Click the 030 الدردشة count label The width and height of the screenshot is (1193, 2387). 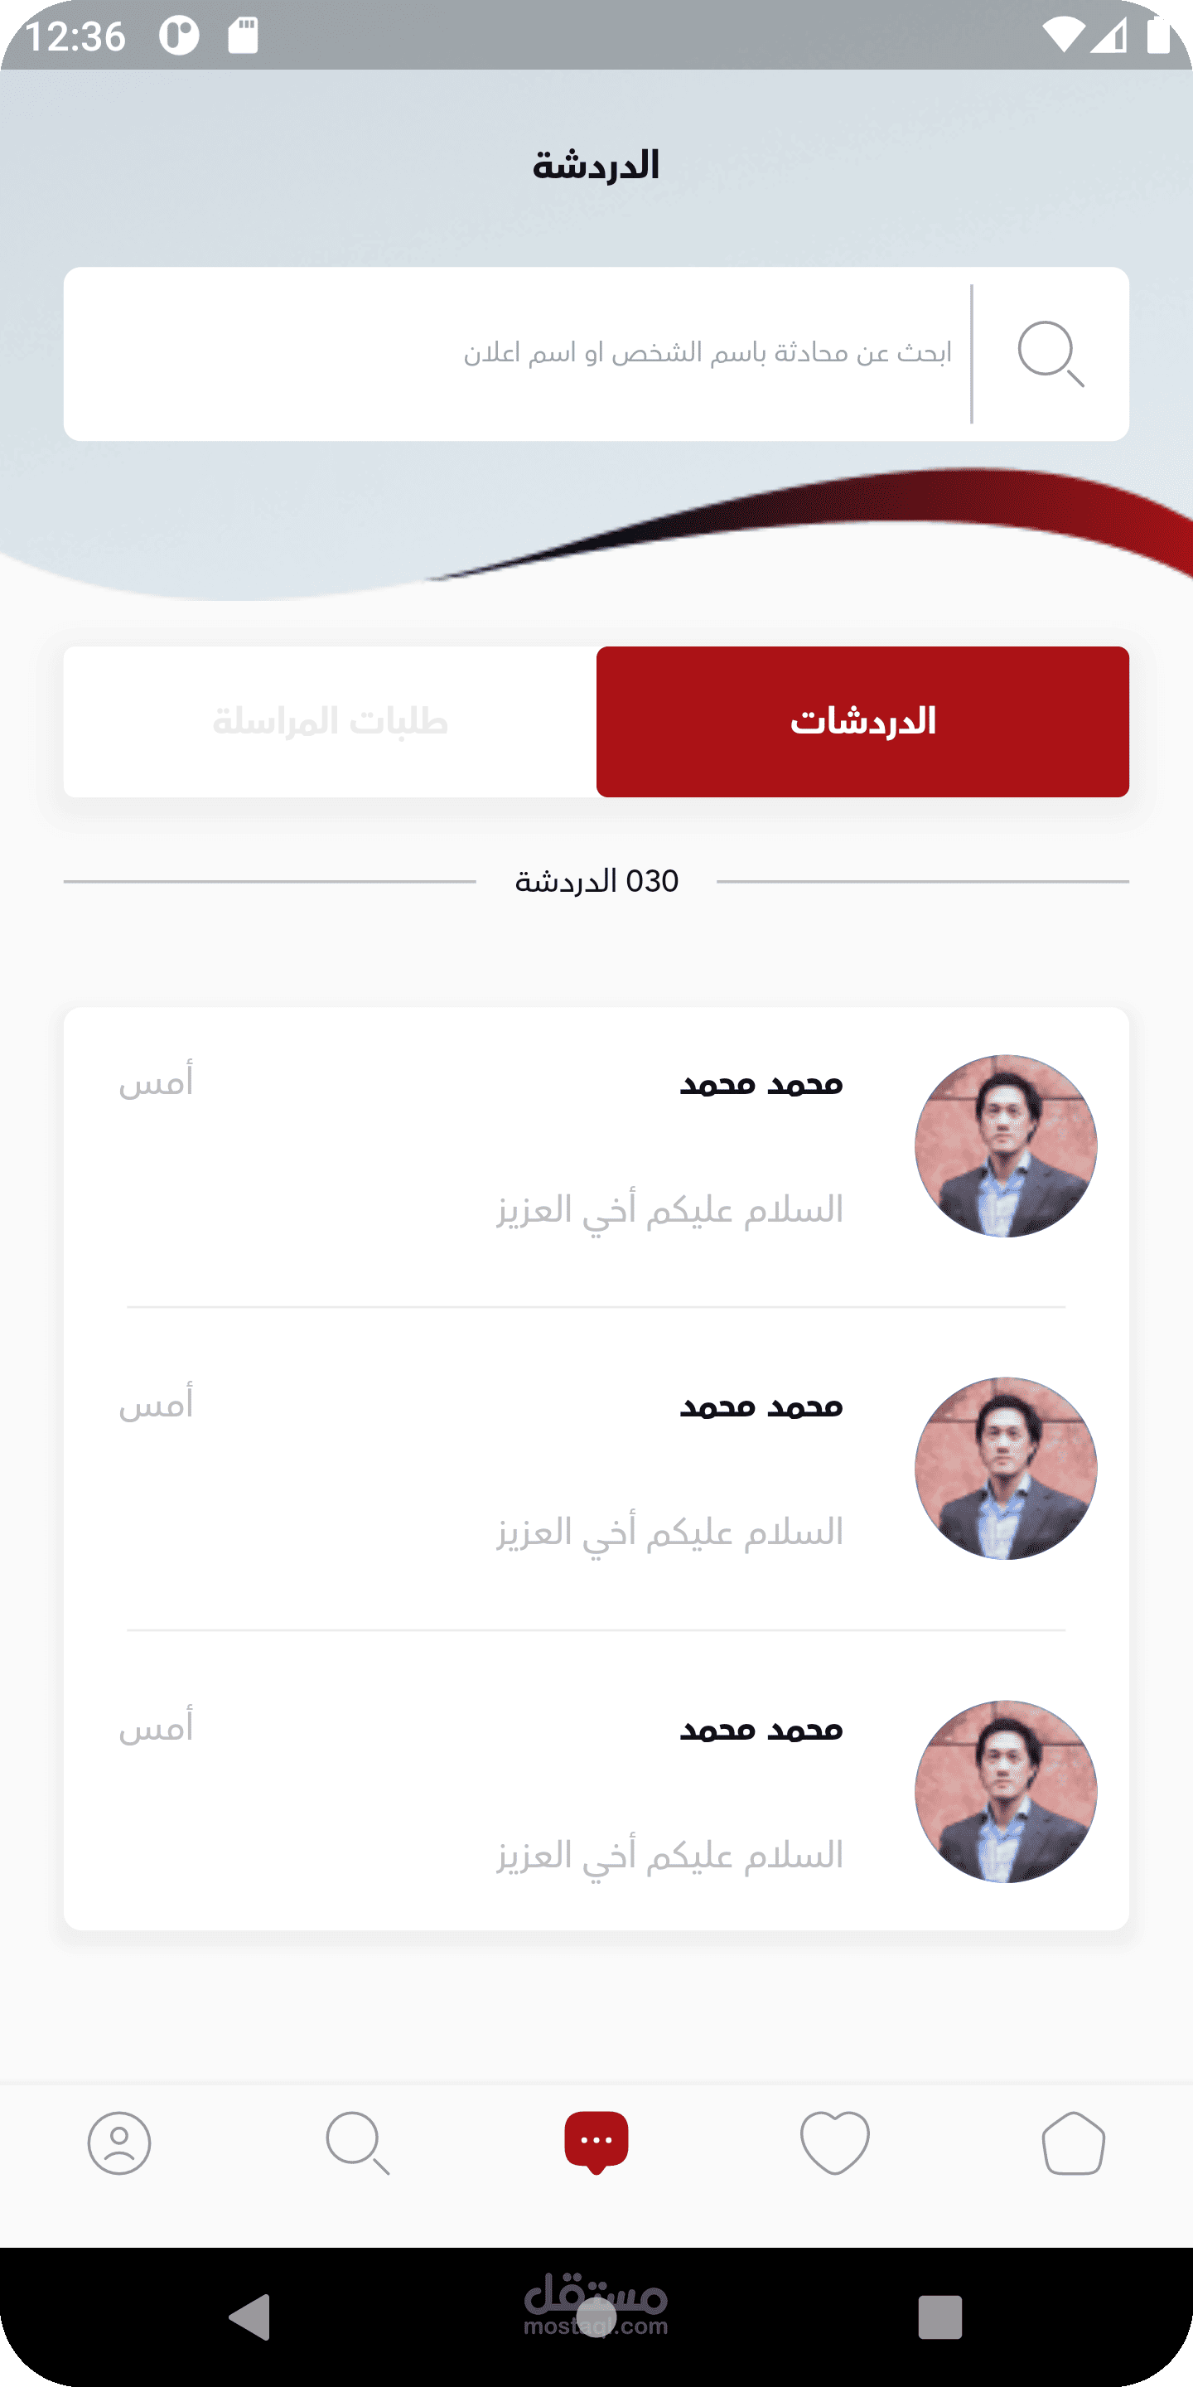coord(596,881)
